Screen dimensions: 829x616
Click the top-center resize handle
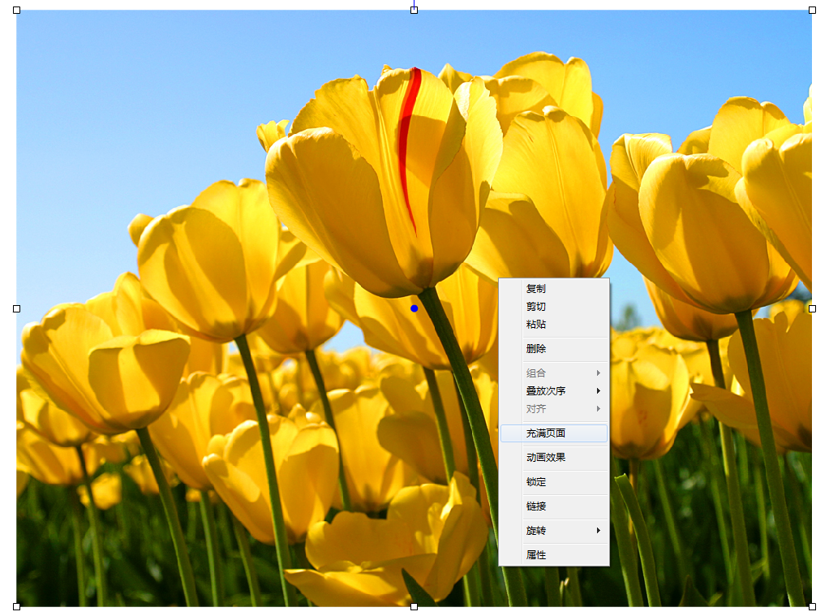point(414,11)
